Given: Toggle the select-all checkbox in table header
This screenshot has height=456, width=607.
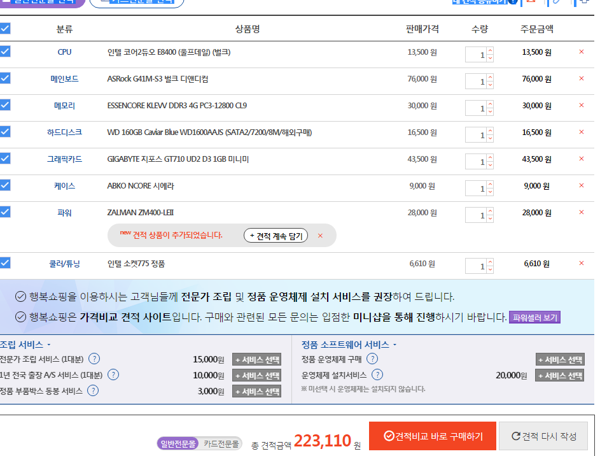Looking at the screenshot, I should tap(5, 29).
